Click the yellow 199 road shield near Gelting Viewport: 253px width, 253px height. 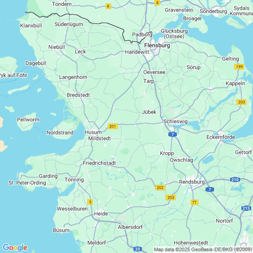[x=239, y=67]
